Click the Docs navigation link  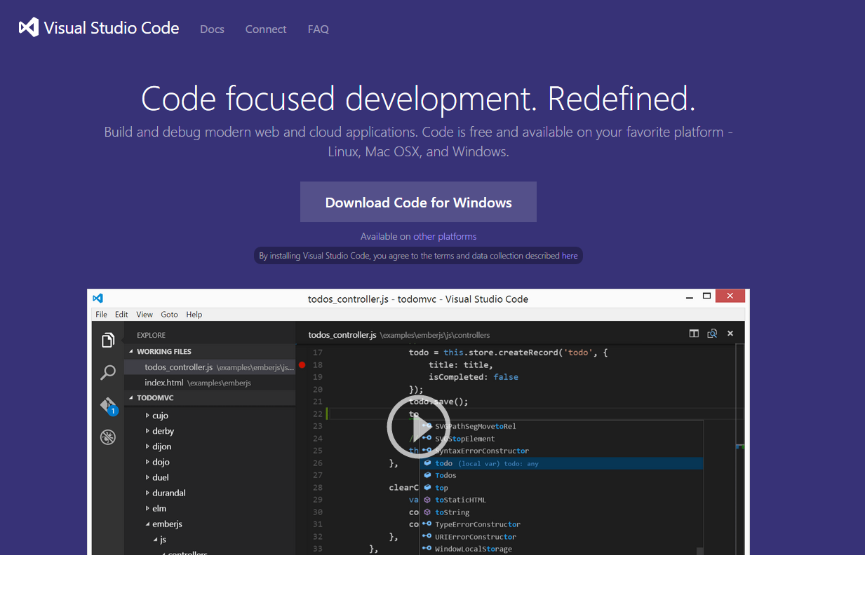click(x=212, y=29)
